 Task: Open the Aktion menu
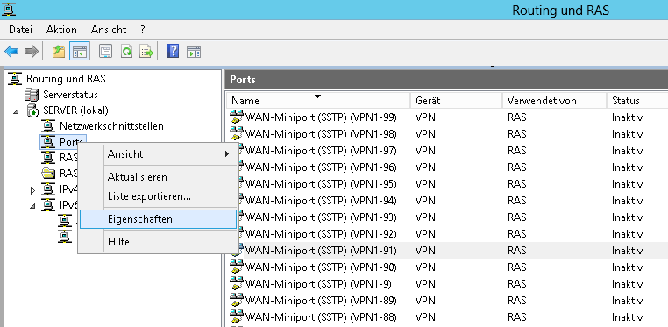click(61, 30)
